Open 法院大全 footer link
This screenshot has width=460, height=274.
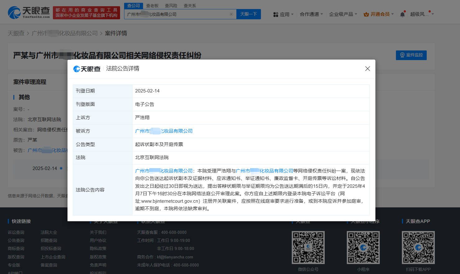(49, 232)
